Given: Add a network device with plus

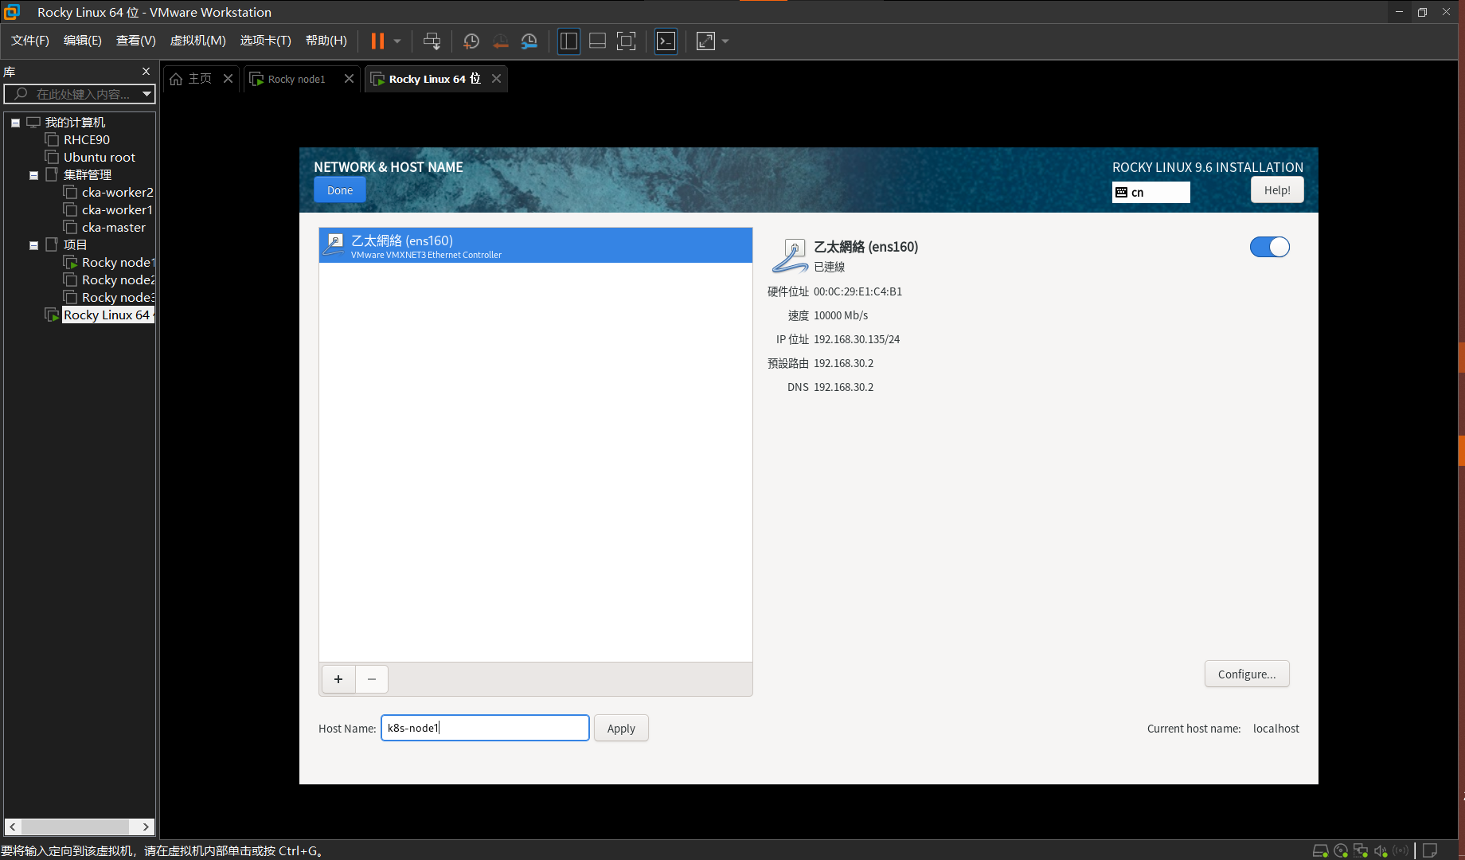Looking at the screenshot, I should pyautogui.click(x=338, y=679).
